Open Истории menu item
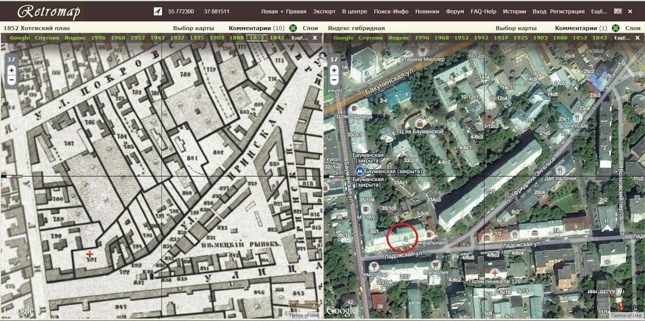The height and width of the screenshot is (321, 645). [x=514, y=11]
